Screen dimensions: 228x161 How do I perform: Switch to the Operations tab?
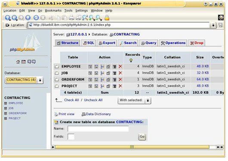click(173, 43)
